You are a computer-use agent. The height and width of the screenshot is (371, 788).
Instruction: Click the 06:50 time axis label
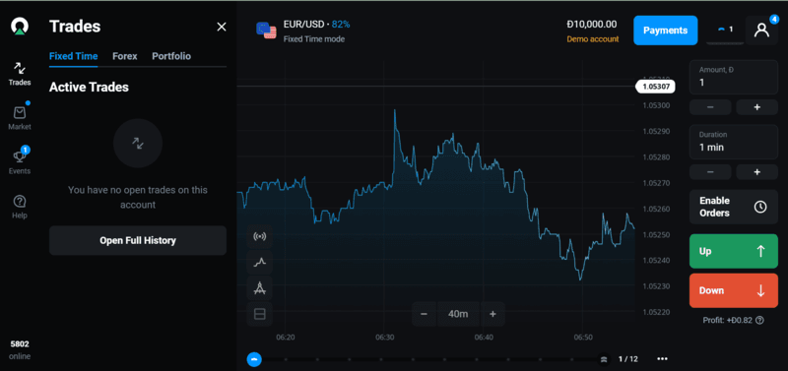coord(583,338)
